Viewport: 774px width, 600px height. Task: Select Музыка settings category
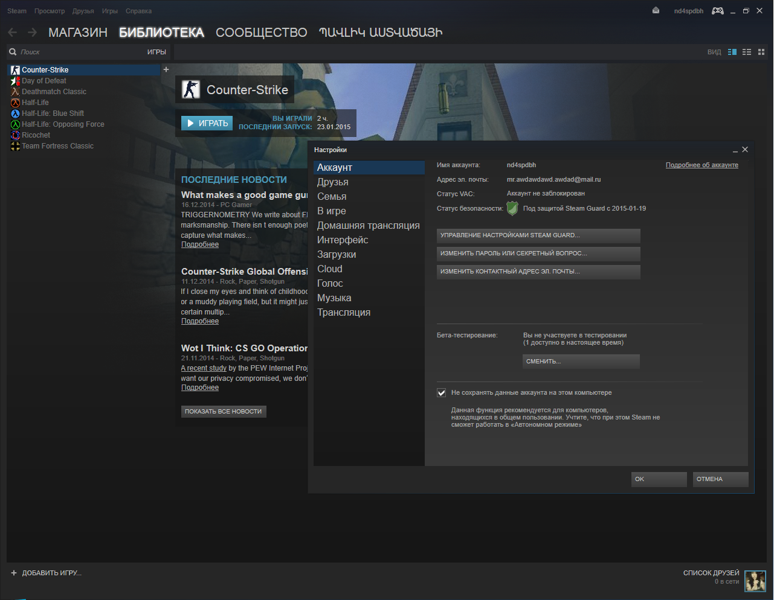(x=369, y=298)
